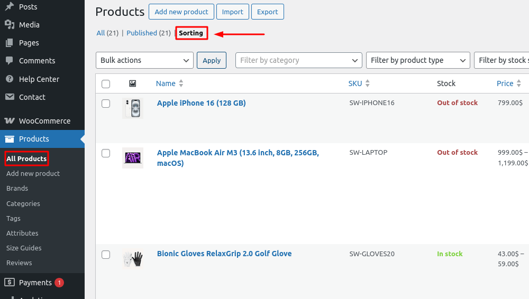Open the Tags submenu item
Image resolution: width=529 pixels, height=299 pixels.
click(14, 218)
